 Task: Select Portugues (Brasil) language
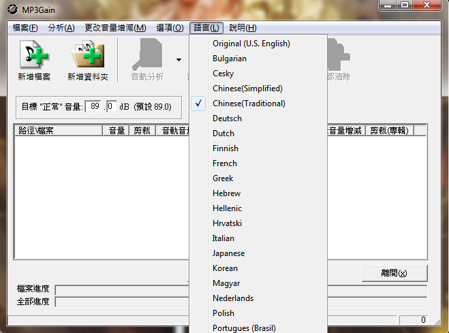(x=258, y=328)
